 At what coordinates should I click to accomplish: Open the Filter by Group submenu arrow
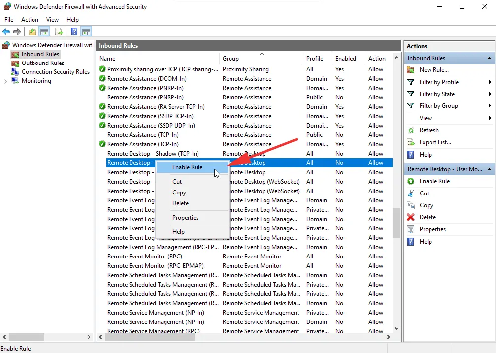(x=489, y=106)
